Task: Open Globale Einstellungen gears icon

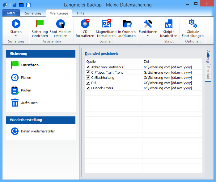Action: click(x=193, y=24)
